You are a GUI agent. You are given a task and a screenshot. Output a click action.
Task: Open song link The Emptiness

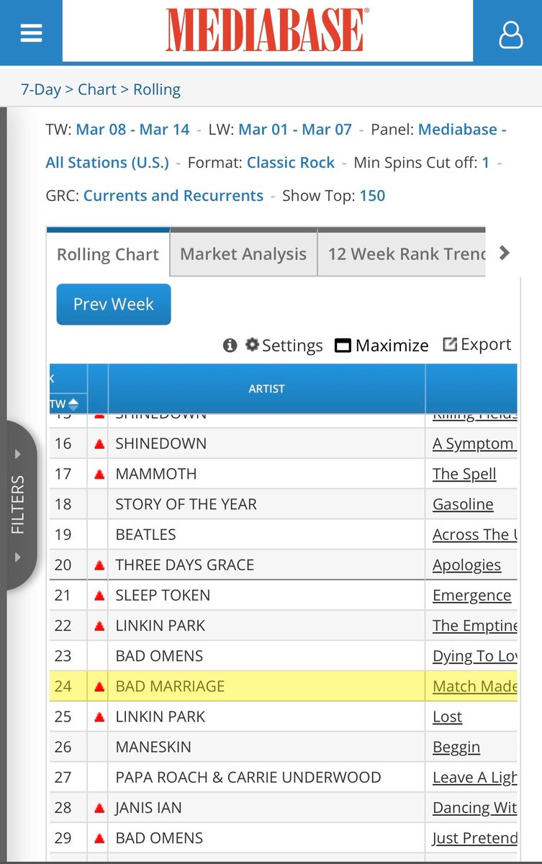[x=474, y=626]
